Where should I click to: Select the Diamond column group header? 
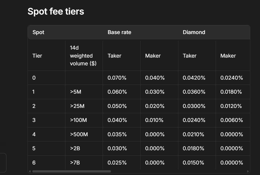[194, 32]
